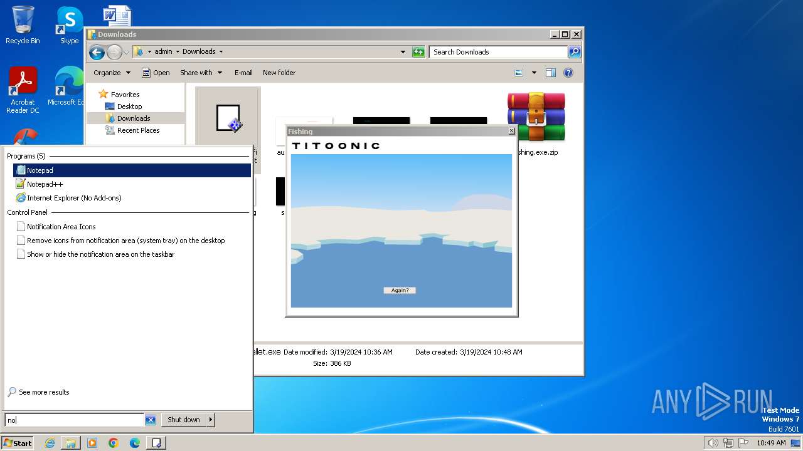Click admin in the address breadcrumb
Viewport: 803px width, 451px height.
(163, 52)
